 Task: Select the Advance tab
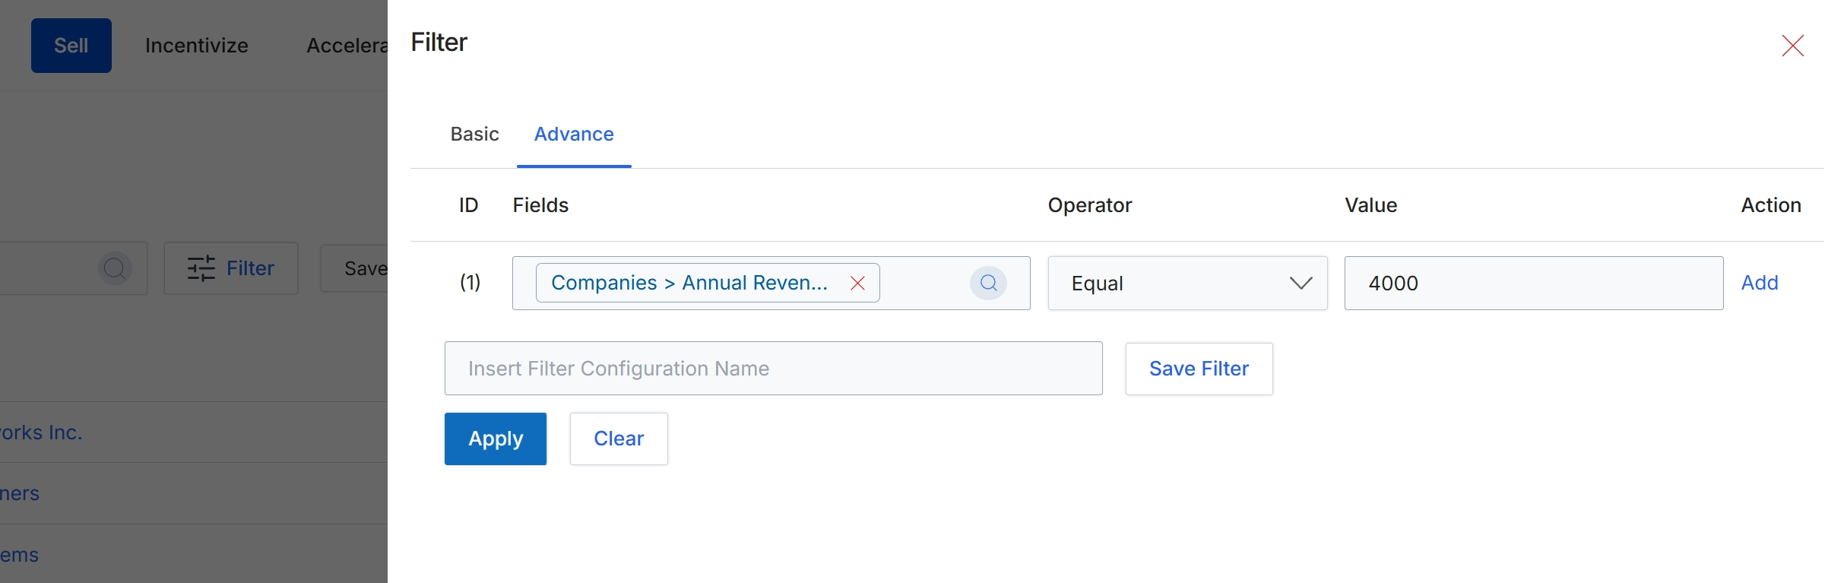point(574,135)
